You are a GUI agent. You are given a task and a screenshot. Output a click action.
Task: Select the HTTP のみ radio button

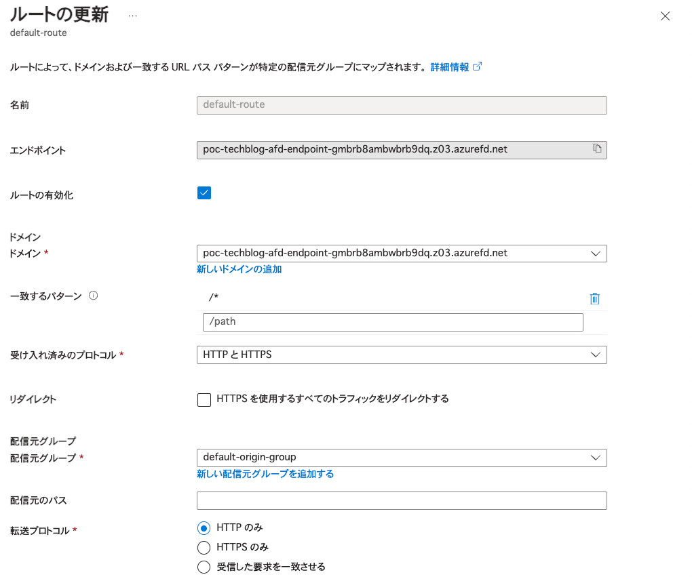[204, 528]
